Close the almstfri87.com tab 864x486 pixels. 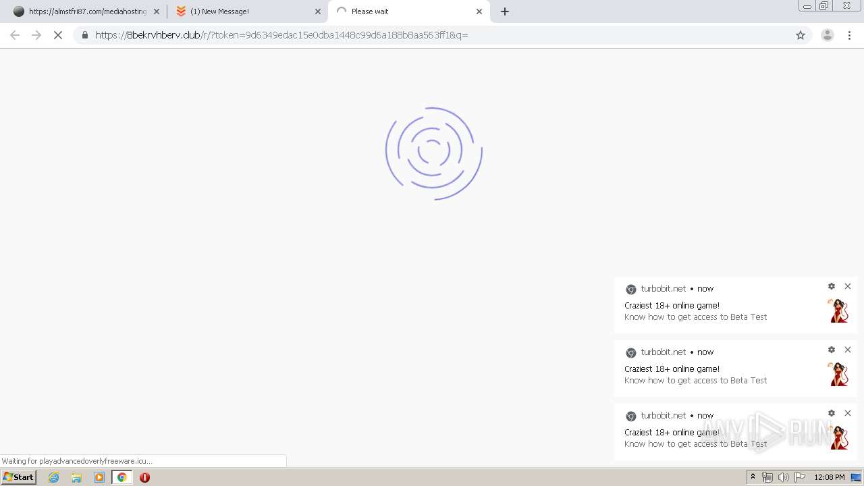pos(157,11)
